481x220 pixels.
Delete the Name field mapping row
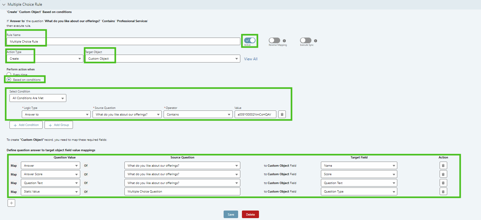pos(443,165)
